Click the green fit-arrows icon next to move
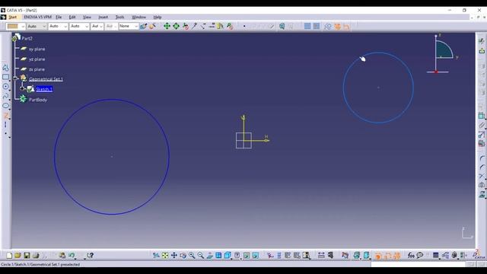Image resolution: width=487 pixels, height=274 pixels. coord(176,26)
